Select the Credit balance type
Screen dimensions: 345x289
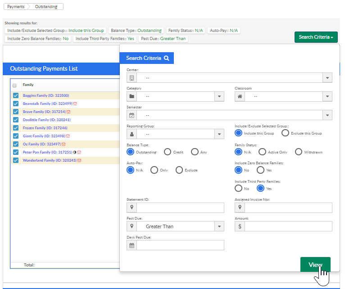pyautogui.click(x=168, y=152)
